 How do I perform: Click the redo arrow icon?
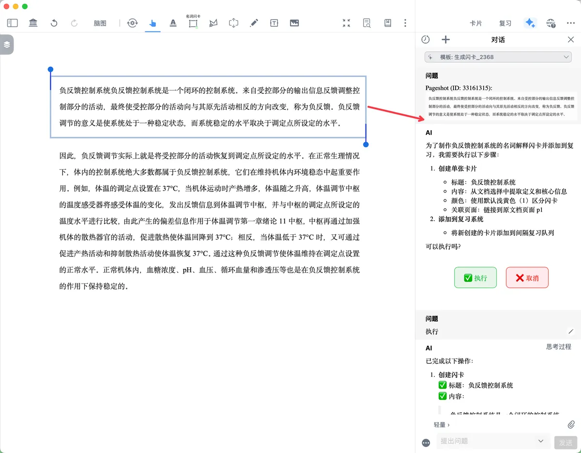pos(74,23)
